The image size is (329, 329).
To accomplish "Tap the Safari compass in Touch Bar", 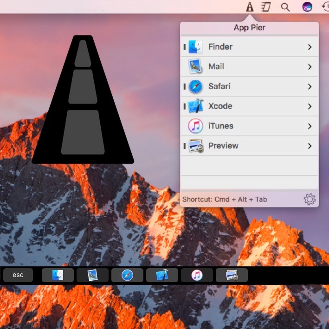I will (x=127, y=275).
